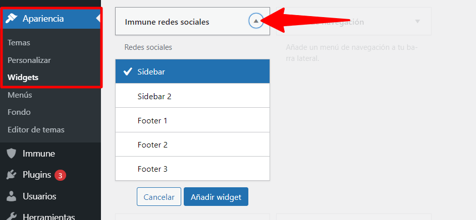Collapse the Immune redes sociales widget
The height and width of the screenshot is (220, 476).
(x=256, y=21)
